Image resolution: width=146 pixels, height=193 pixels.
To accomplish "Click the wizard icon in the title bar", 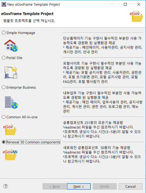I will coord(4,4).
